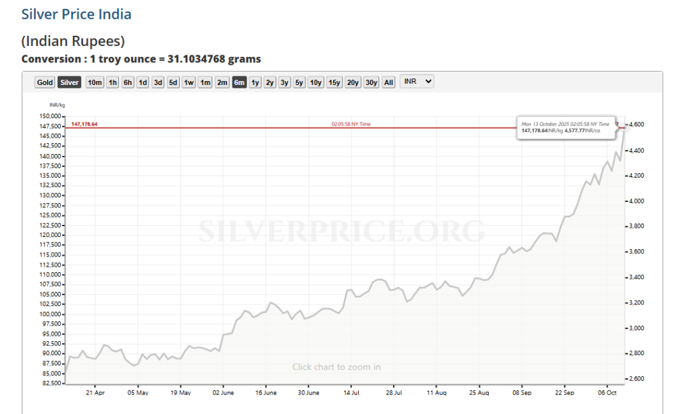Select the 1m period button
Screen dimensions: 692x414
pyautogui.click(x=205, y=82)
